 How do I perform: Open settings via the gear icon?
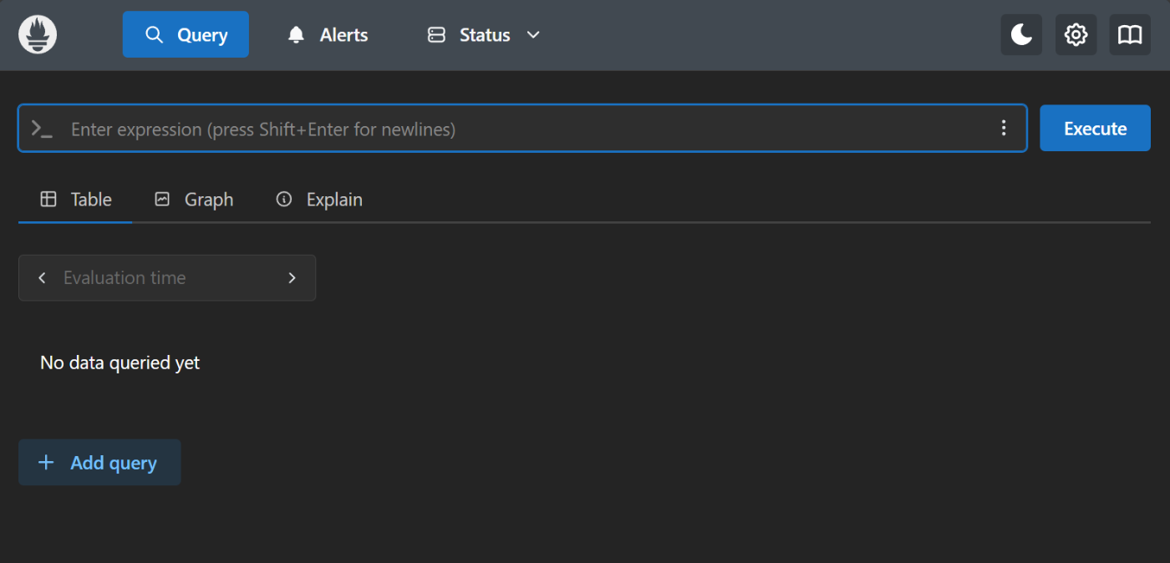coord(1076,35)
